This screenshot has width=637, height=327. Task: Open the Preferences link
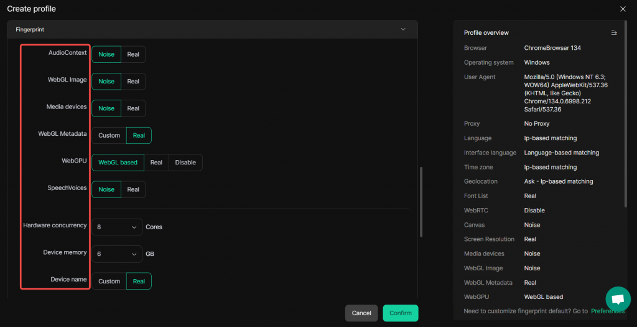pyautogui.click(x=608, y=311)
